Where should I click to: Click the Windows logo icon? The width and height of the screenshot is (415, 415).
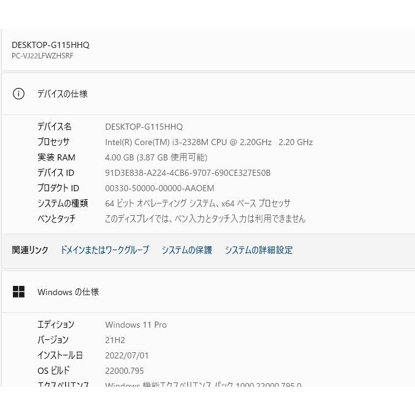[x=18, y=292]
